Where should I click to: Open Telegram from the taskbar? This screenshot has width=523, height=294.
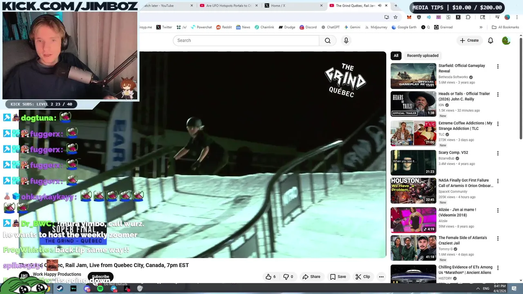click(x=114, y=289)
